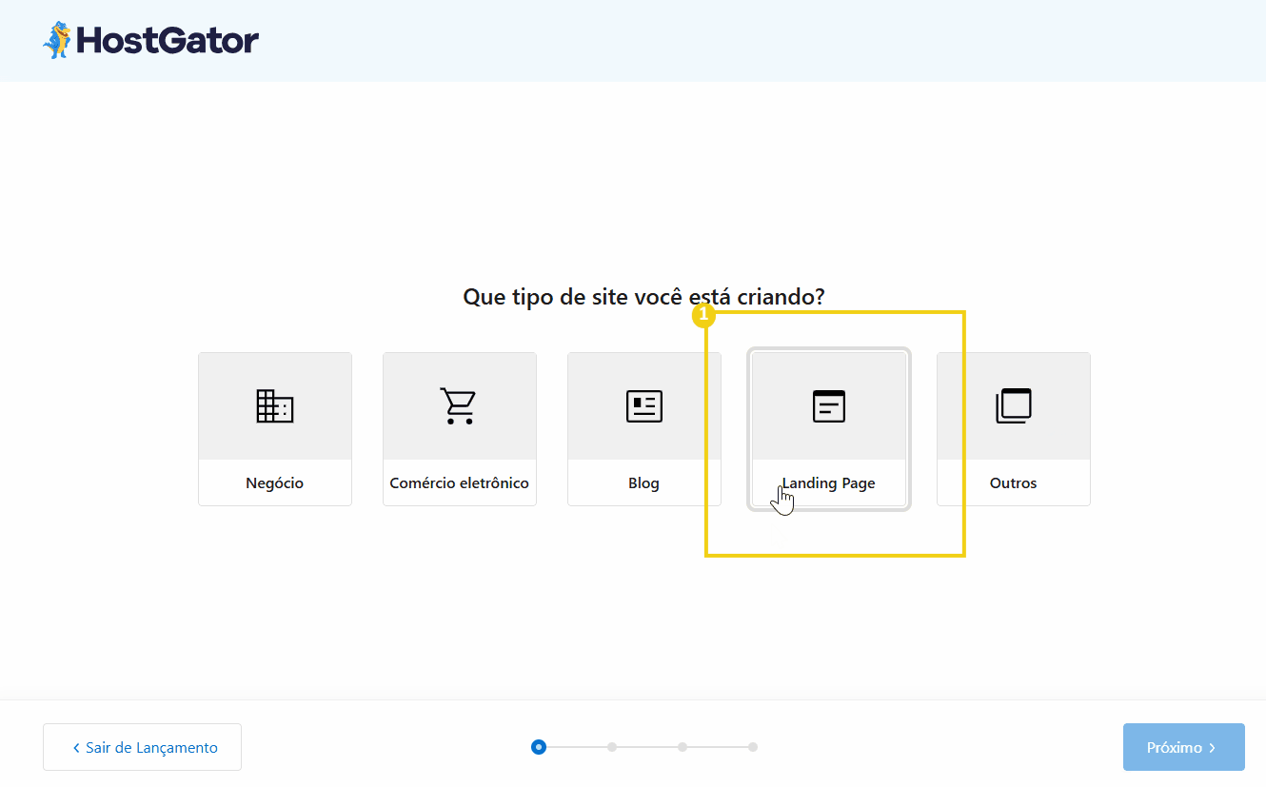The height and width of the screenshot is (787, 1266).
Task: Click the fourth progress step dot
Action: pyautogui.click(x=753, y=747)
